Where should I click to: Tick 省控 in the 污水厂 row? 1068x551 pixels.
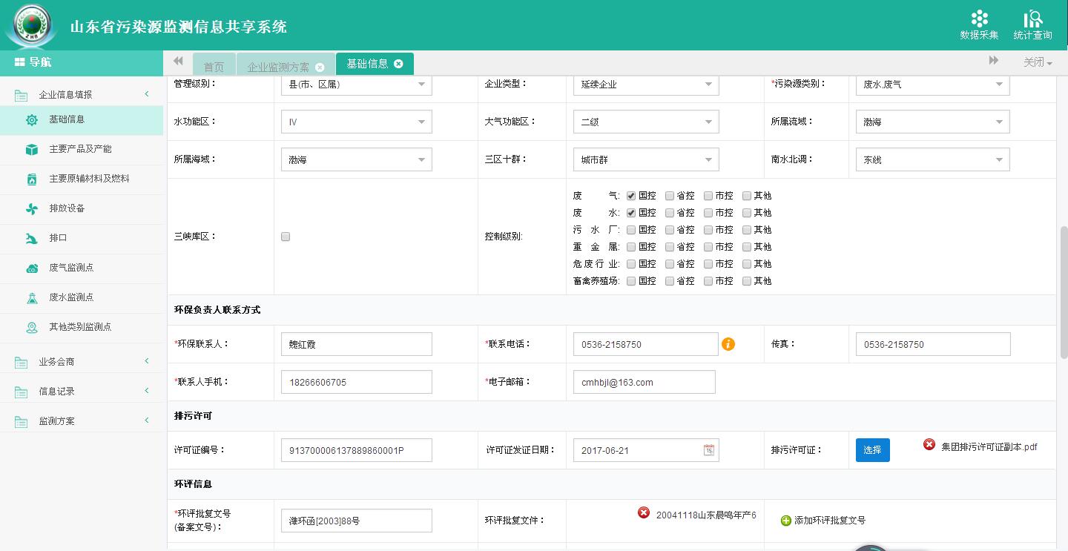point(670,230)
